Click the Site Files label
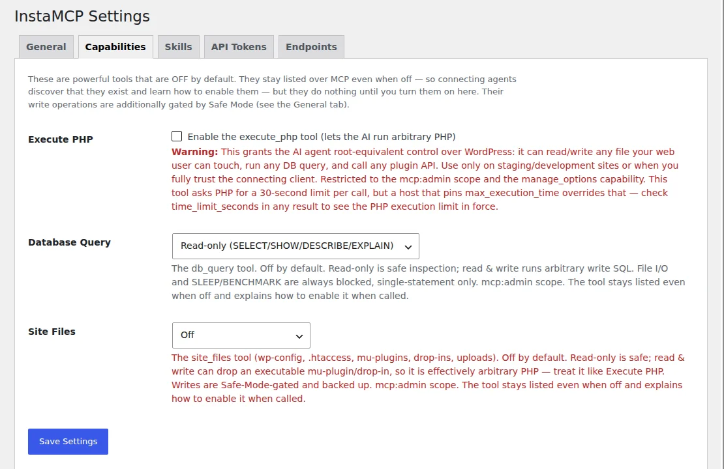This screenshot has height=469, width=724. (52, 332)
